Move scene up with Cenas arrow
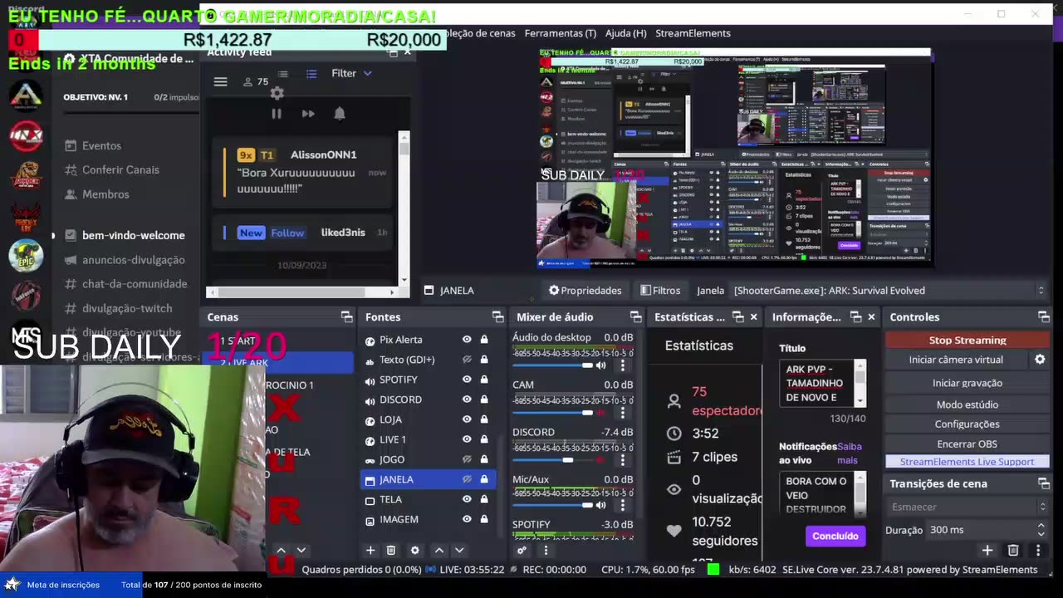The image size is (1063, 598). point(281,550)
